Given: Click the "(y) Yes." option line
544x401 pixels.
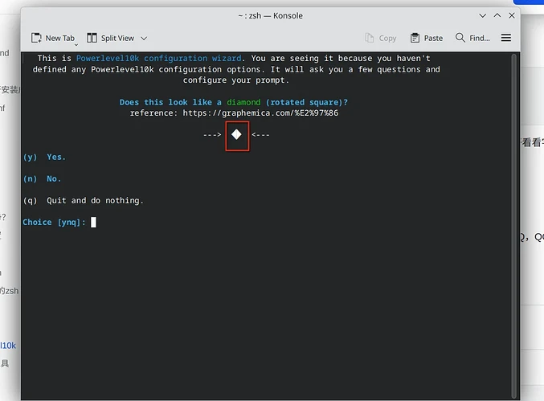Looking at the screenshot, I should [45, 158].
